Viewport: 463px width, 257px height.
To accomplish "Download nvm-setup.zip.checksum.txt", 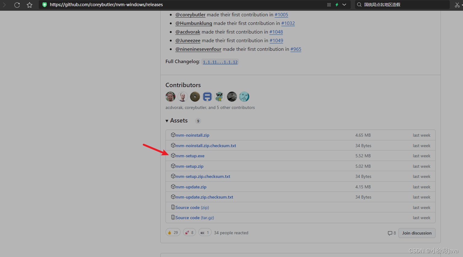I will tap(203, 176).
